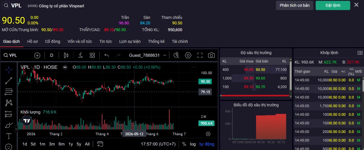
Task: Click bid price 89.10 in depth table
Action: click(248, 87)
